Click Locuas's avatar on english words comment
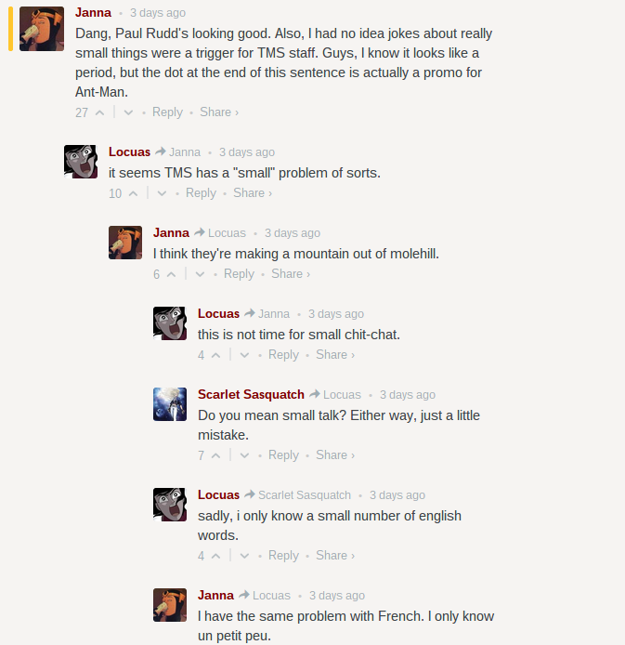Screen dimensions: 625x645 (170, 505)
